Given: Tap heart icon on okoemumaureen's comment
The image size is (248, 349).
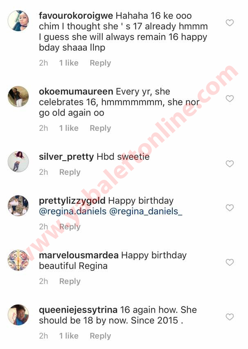Looking at the screenshot, I should (x=230, y=99).
